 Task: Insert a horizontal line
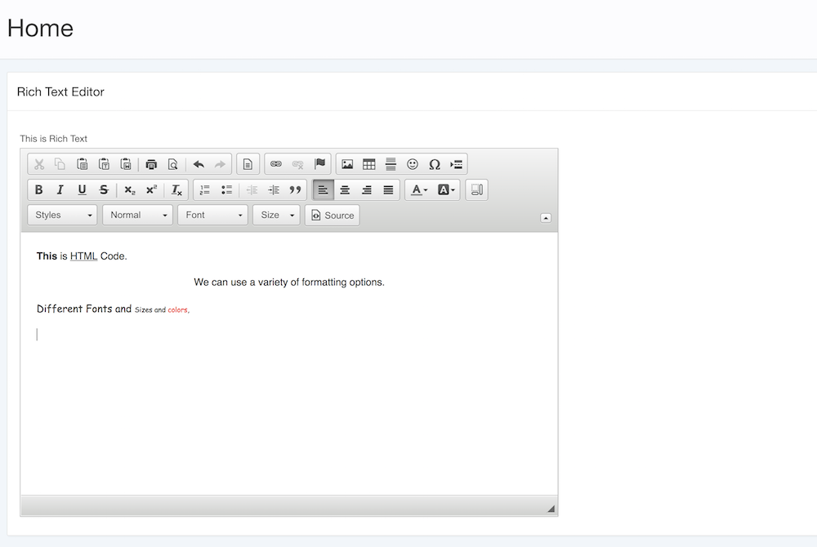point(391,163)
